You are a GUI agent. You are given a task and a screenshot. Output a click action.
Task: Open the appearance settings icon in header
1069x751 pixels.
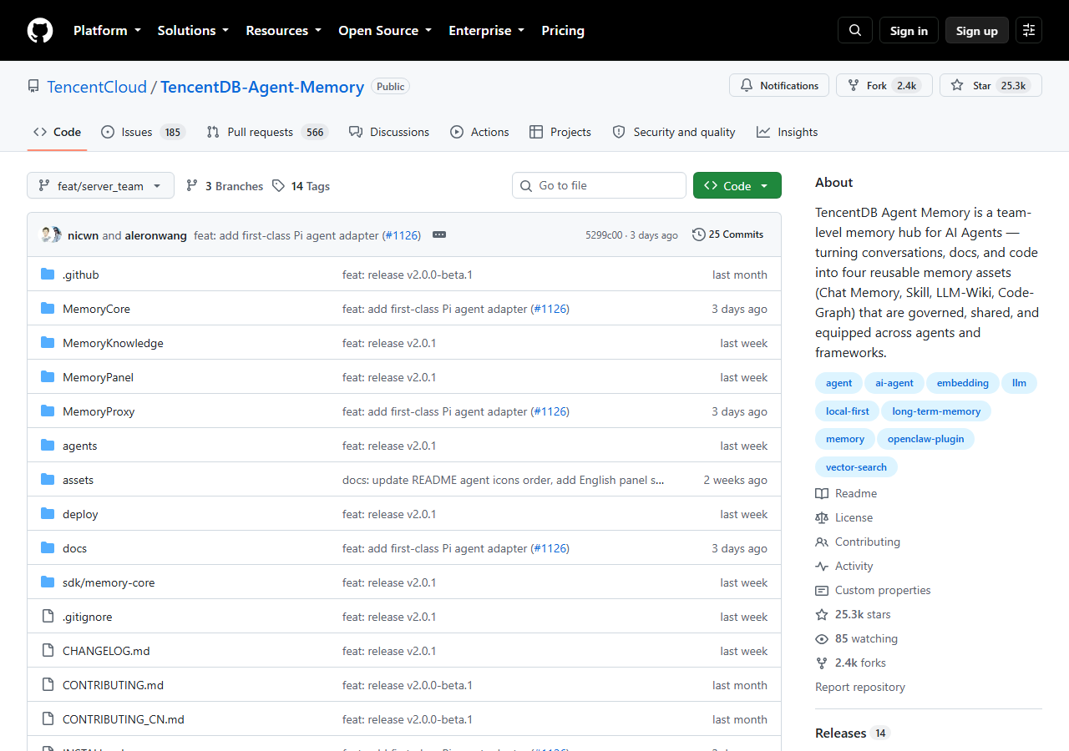[x=1029, y=30]
